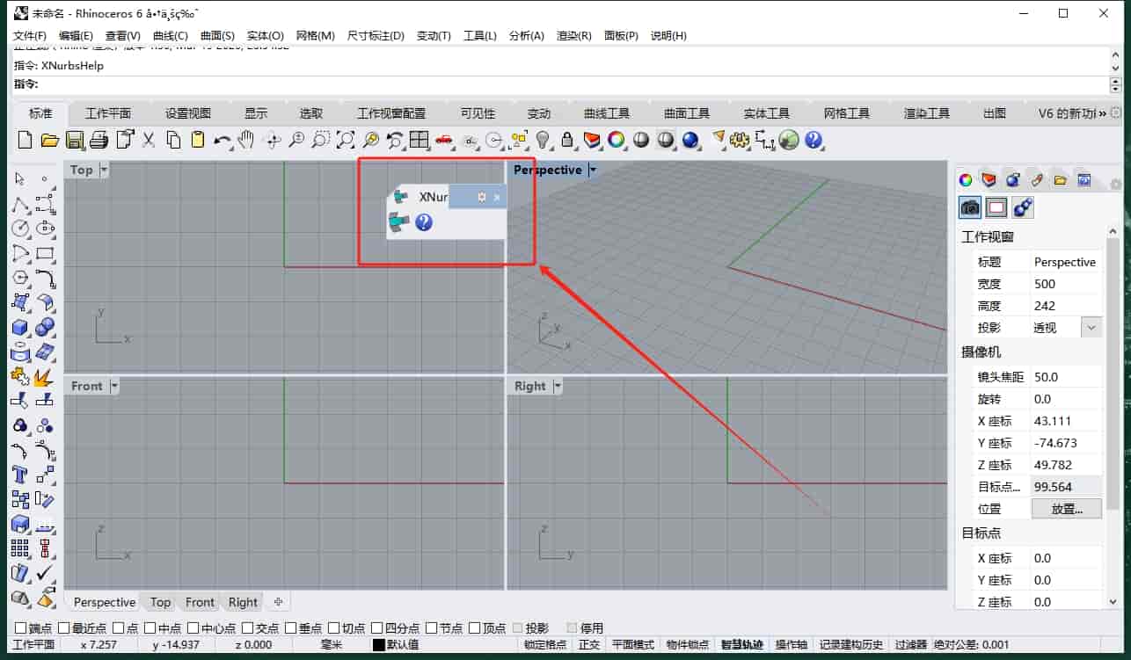Open the Perspective viewport title dropdown
1131x660 pixels.
(591, 169)
